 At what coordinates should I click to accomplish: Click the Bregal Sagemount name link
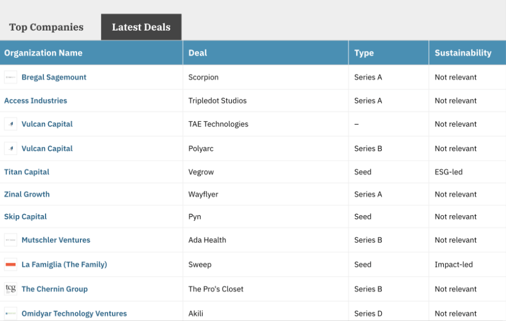(54, 78)
